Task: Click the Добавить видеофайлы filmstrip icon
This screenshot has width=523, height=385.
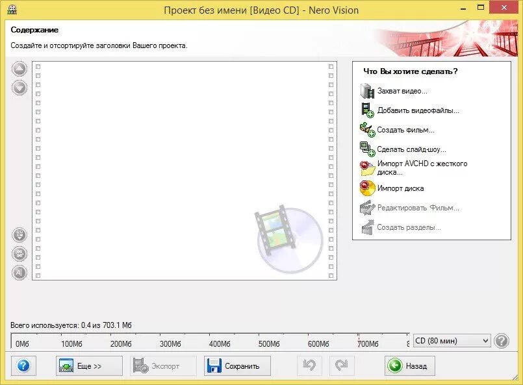Action: [367, 110]
